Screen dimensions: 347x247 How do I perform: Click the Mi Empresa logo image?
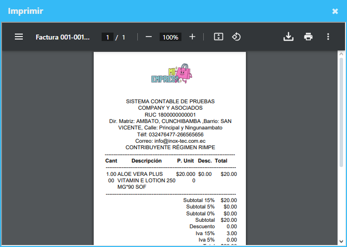(x=172, y=74)
